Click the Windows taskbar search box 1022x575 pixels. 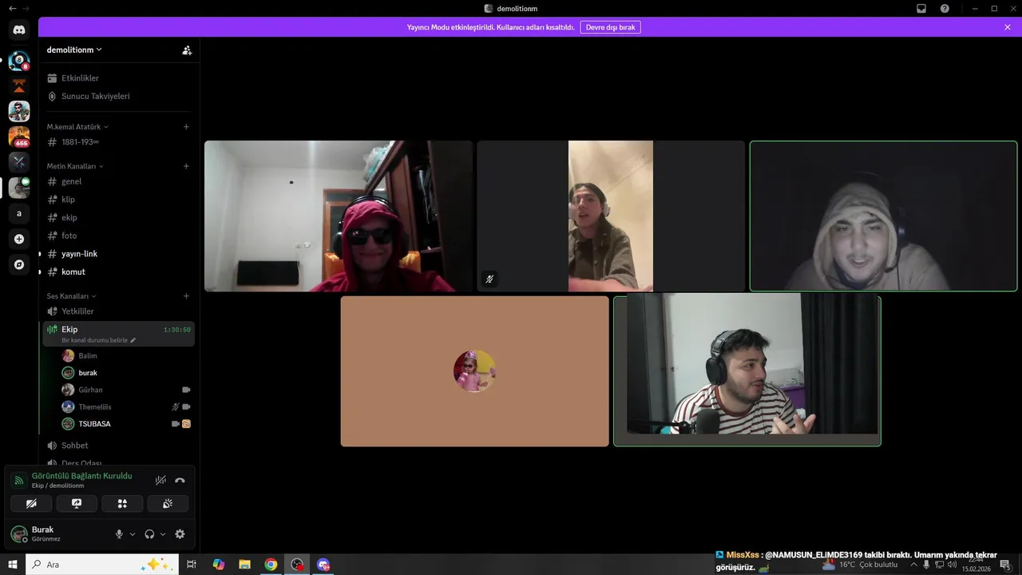tap(102, 565)
